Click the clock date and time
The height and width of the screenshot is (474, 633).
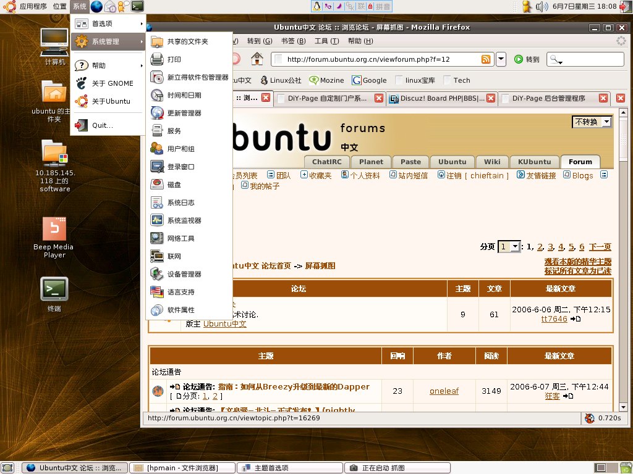point(585,6)
